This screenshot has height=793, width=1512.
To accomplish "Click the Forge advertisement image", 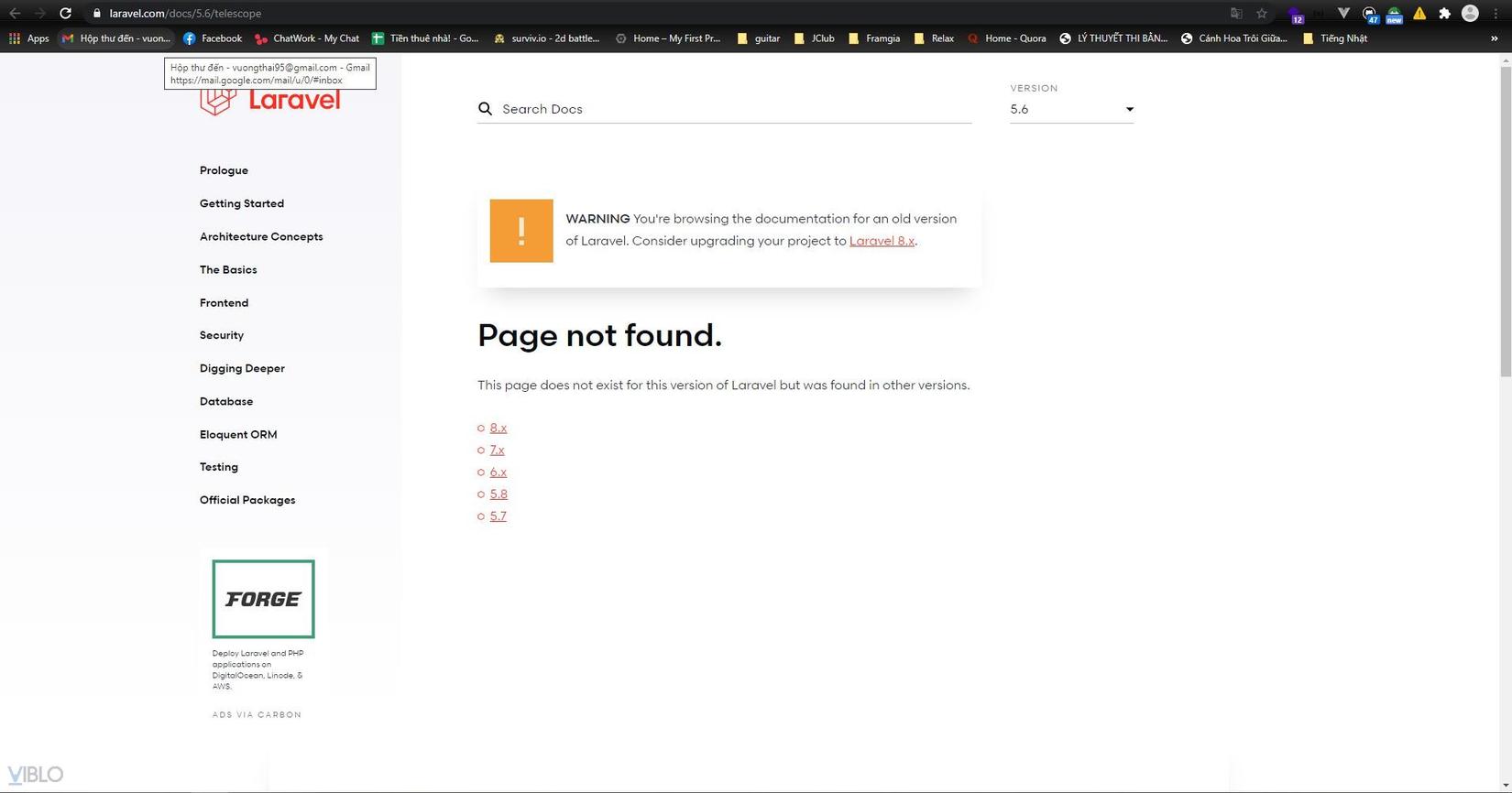I will point(263,599).
